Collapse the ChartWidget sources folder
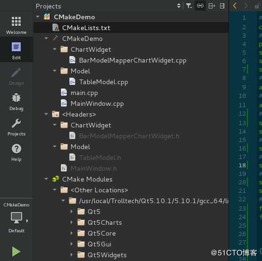 pos(55,49)
